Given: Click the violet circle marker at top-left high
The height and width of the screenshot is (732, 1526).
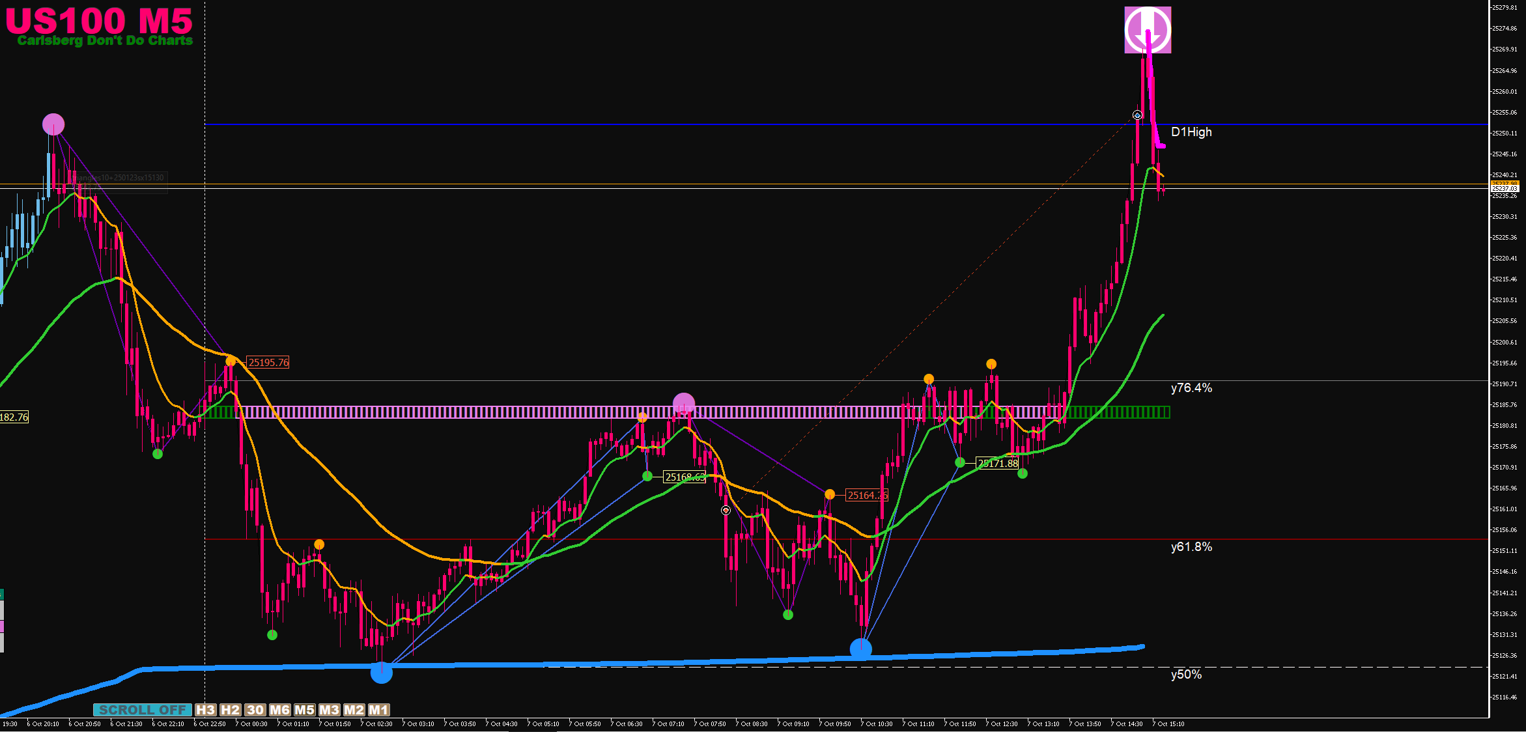Looking at the screenshot, I should 53,124.
